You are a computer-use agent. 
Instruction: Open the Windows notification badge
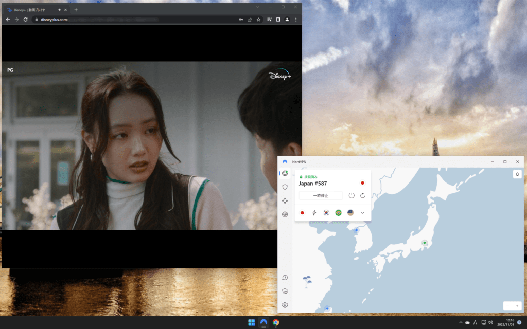click(x=519, y=323)
